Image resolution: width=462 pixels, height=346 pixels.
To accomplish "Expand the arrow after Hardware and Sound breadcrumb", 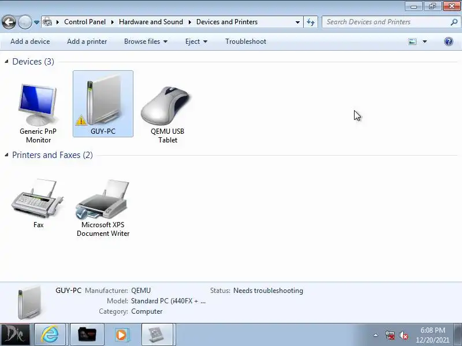I will [x=190, y=22].
